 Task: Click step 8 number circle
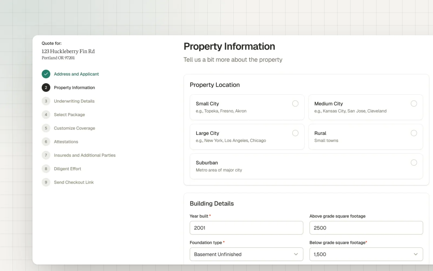[46, 169]
